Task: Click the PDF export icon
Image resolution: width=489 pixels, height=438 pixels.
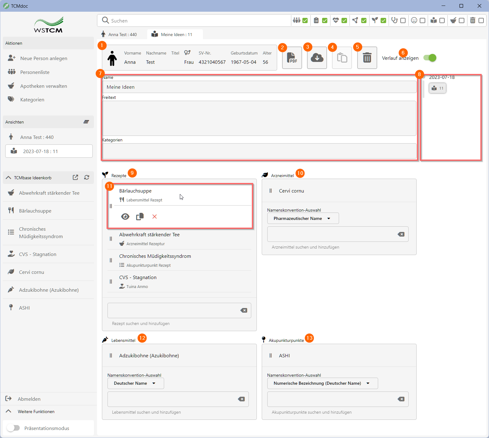Action: point(292,58)
